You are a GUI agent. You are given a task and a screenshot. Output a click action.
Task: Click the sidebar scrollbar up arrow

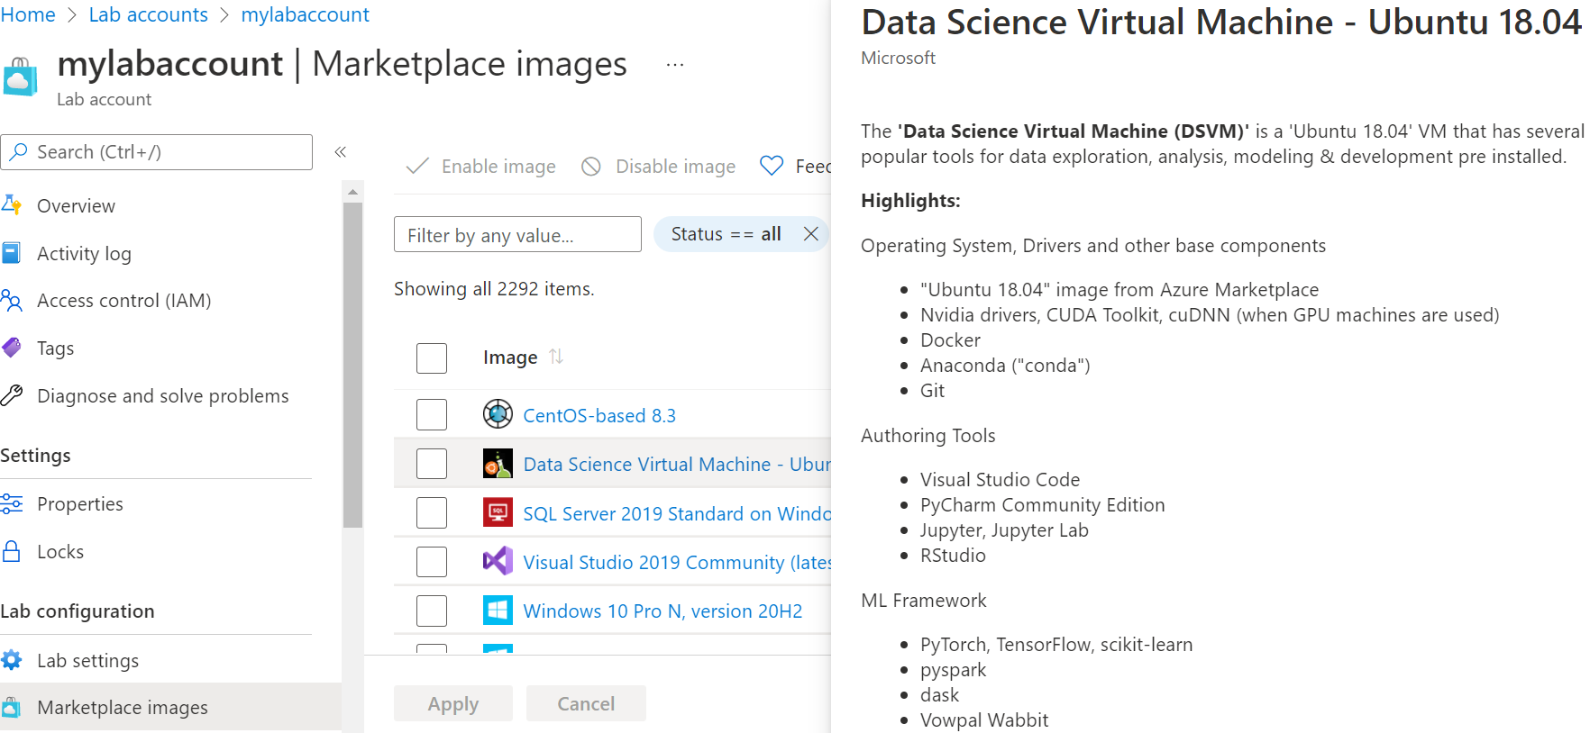coord(352,192)
